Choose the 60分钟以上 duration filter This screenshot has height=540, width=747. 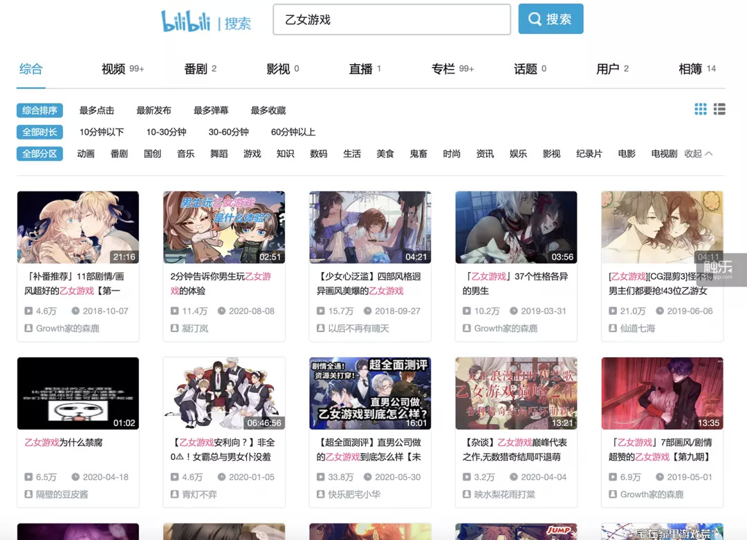(293, 132)
